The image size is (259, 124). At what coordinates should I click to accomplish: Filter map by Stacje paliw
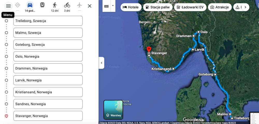tap(158, 7)
